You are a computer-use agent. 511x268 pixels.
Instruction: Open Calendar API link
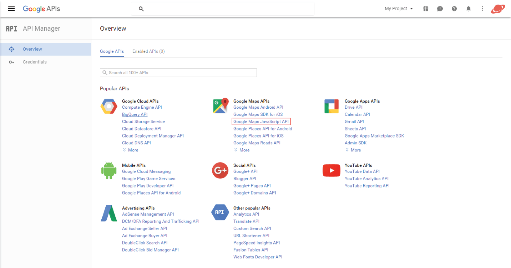358,114
